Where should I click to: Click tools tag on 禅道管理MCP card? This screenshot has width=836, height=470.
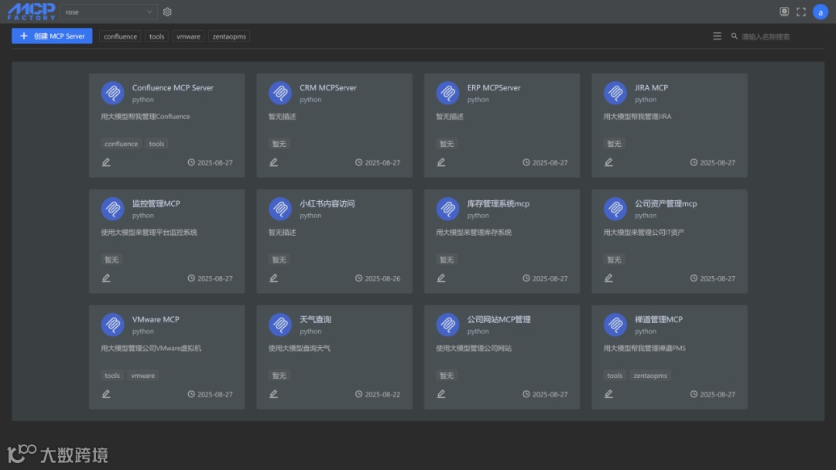tap(614, 376)
